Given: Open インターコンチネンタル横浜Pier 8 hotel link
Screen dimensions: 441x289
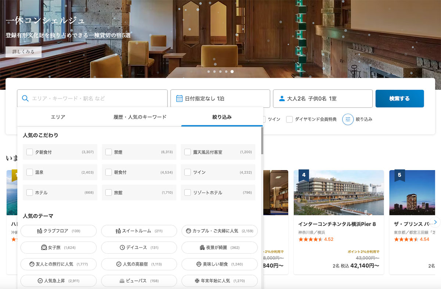Looking at the screenshot, I should 337,224.
